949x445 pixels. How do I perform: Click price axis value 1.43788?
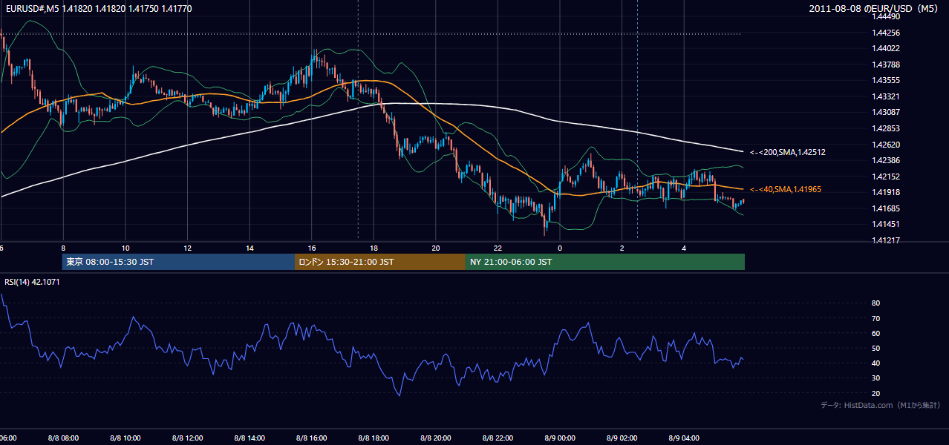coord(886,65)
